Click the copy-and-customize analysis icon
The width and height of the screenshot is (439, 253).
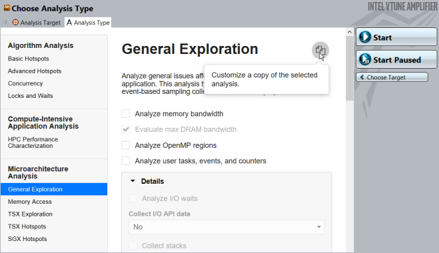[x=320, y=51]
